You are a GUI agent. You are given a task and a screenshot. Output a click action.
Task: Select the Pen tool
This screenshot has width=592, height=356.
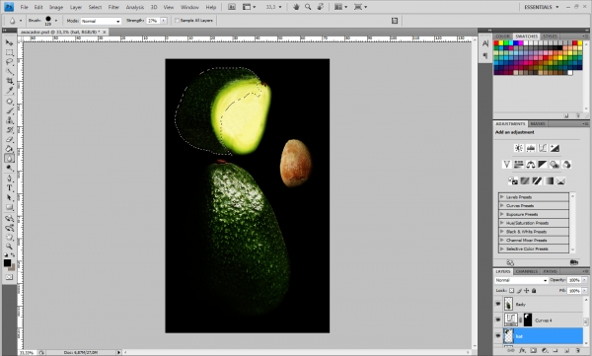click(9, 178)
